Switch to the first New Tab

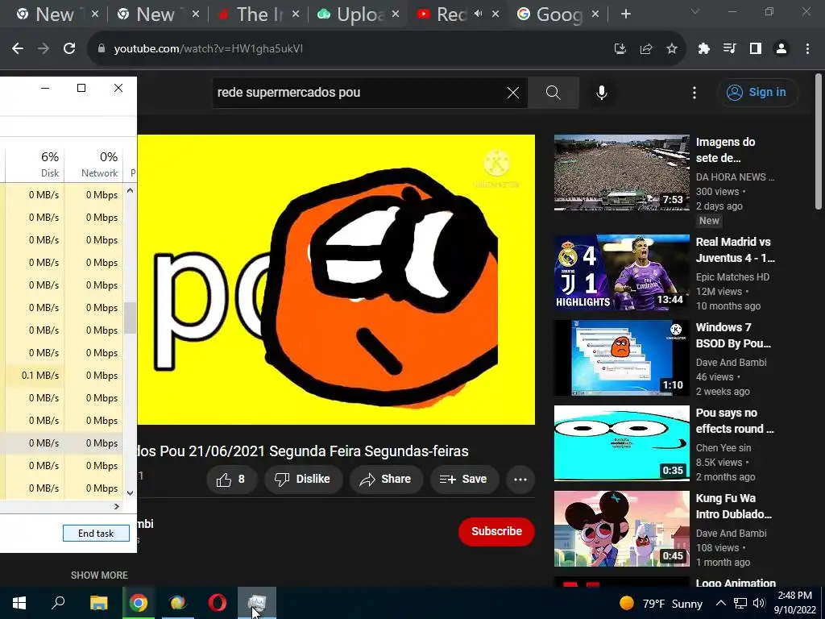[54, 15]
